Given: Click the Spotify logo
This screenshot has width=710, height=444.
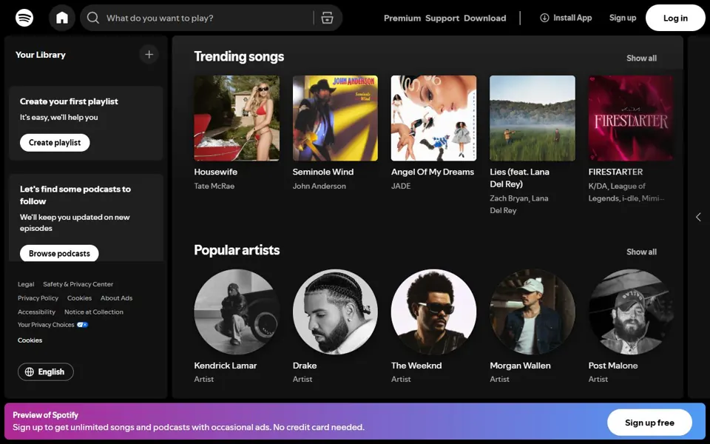Looking at the screenshot, I should point(24,18).
